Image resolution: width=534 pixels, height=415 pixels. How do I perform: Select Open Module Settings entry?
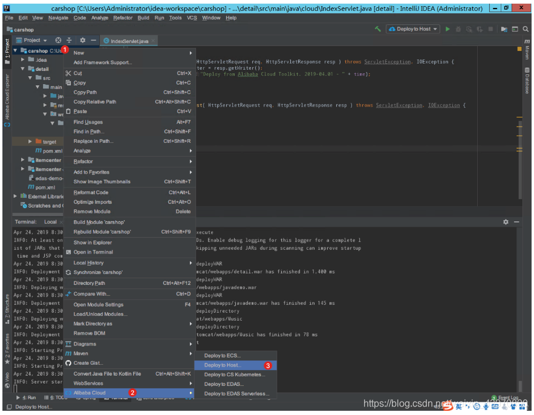pos(129,305)
